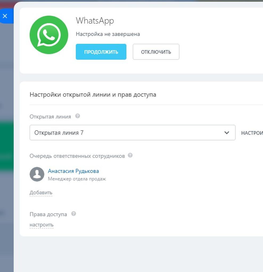The image size is (263, 272).
Task: Click the WhatsApp title text
Action: pos(95,21)
